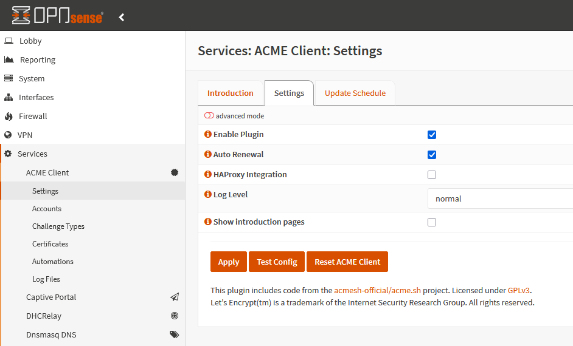
Task: Enable the HAProxy Integration checkbox
Action: (432, 175)
